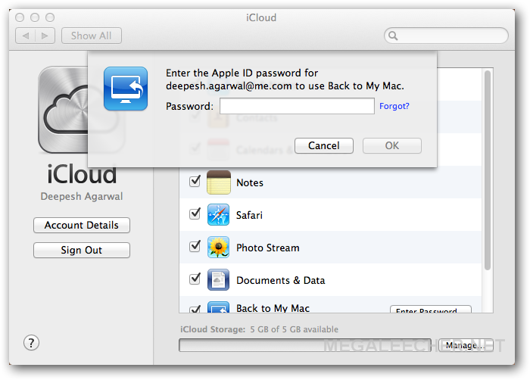The height and width of the screenshot is (380, 530).
Task: Toggle the Photo Stream checkbox
Action: point(195,246)
